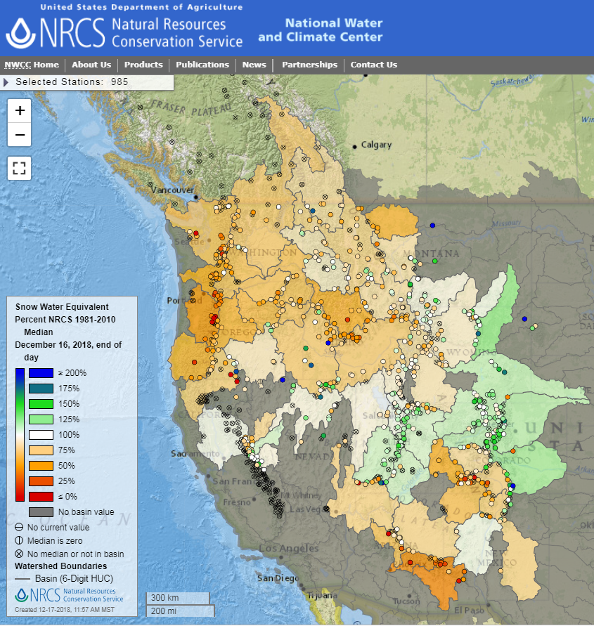The height and width of the screenshot is (626, 594).
Task: Toggle full screen map view
Action: coord(20,168)
